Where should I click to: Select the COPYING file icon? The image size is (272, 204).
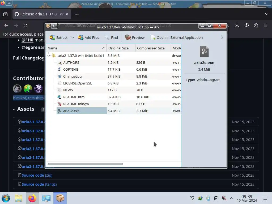(x=59, y=70)
